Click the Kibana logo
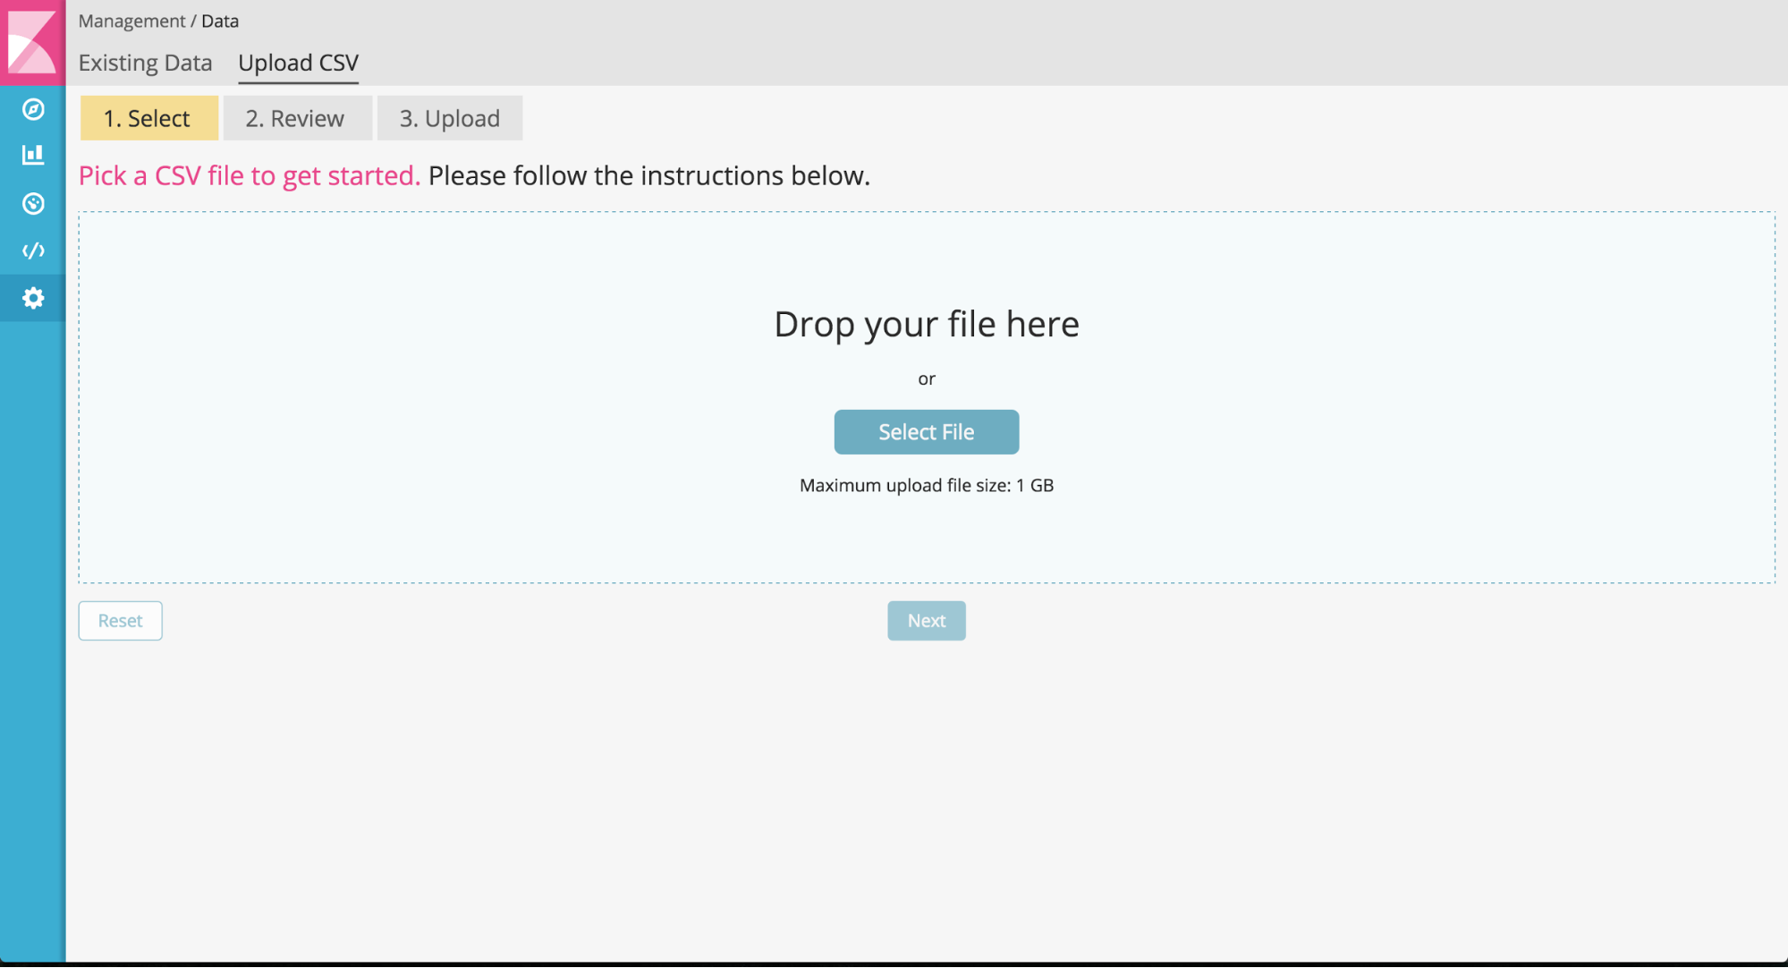 coord(32,42)
